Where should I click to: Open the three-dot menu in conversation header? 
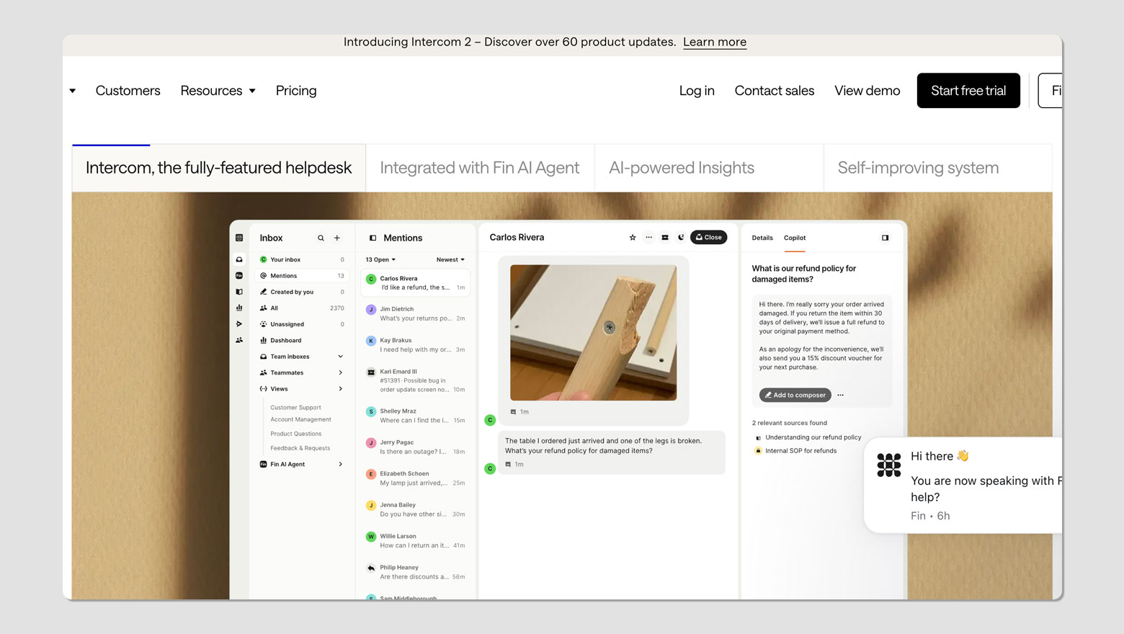click(648, 237)
